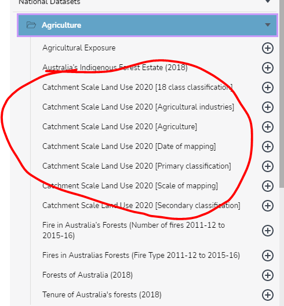Click the plus icon for Agricultural industries layer
This screenshot has width=284, height=306.
click(x=267, y=107)
